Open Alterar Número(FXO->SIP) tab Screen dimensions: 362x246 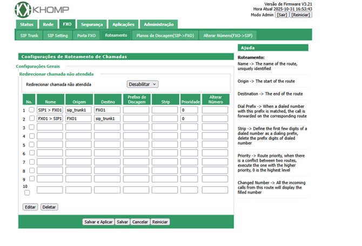pyautogui.click(x=227, y=36)
